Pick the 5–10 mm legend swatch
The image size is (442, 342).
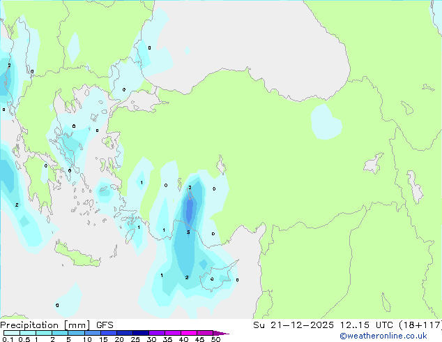pos(76,333)
